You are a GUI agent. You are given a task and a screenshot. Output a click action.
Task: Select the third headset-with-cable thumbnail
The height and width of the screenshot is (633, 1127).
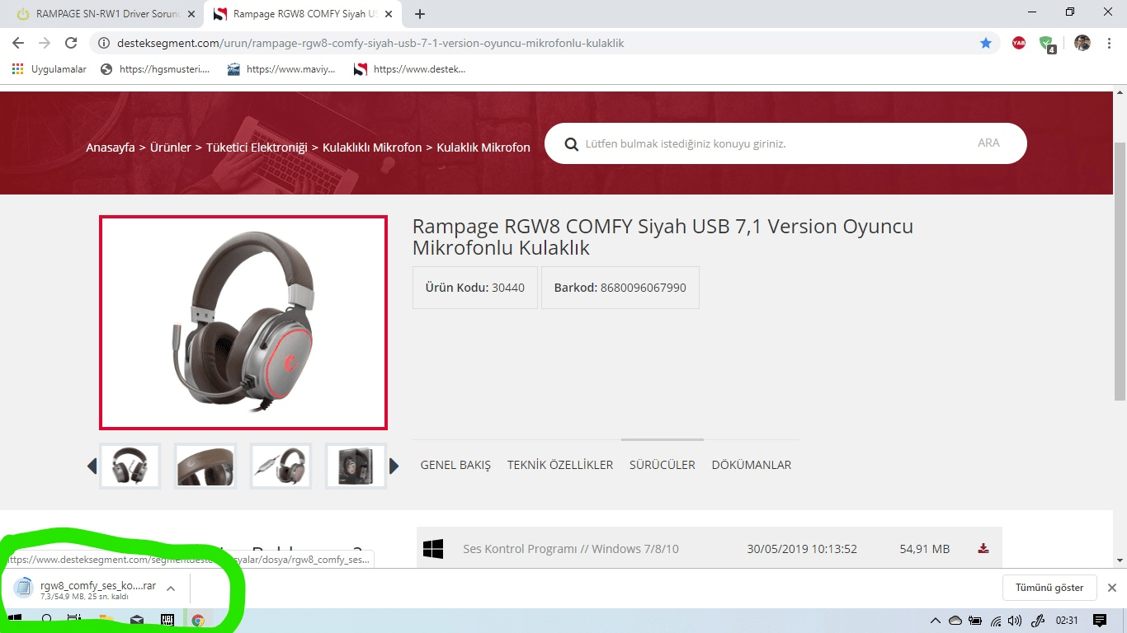[281, 467]
